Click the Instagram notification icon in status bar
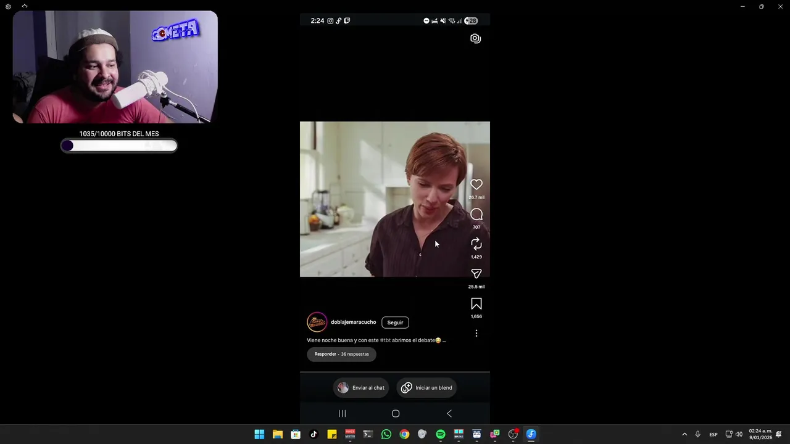This screenshot has height=444, width=790. 330,21
